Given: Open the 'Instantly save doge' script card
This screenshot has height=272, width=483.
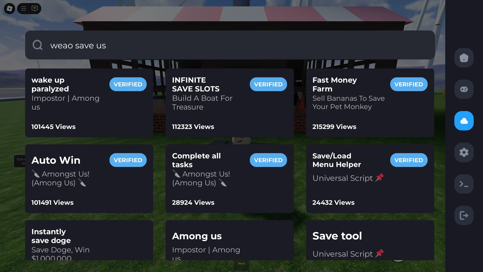Looking at the screenshot, I should click(x=89, y=240).
